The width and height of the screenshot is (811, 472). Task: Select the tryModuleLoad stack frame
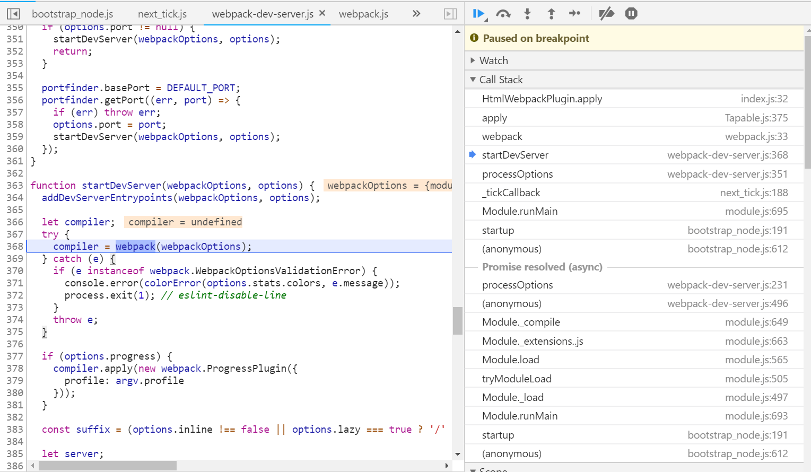click(x=634, y=379)
